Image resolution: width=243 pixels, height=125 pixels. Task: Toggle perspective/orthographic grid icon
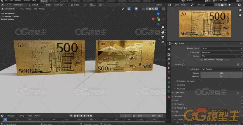click(x=163, y=42)
